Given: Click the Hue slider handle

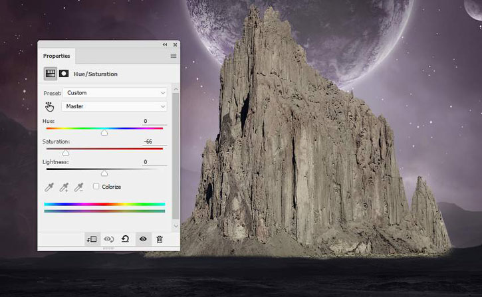Looking at the screenshot, I should [104, 132].
